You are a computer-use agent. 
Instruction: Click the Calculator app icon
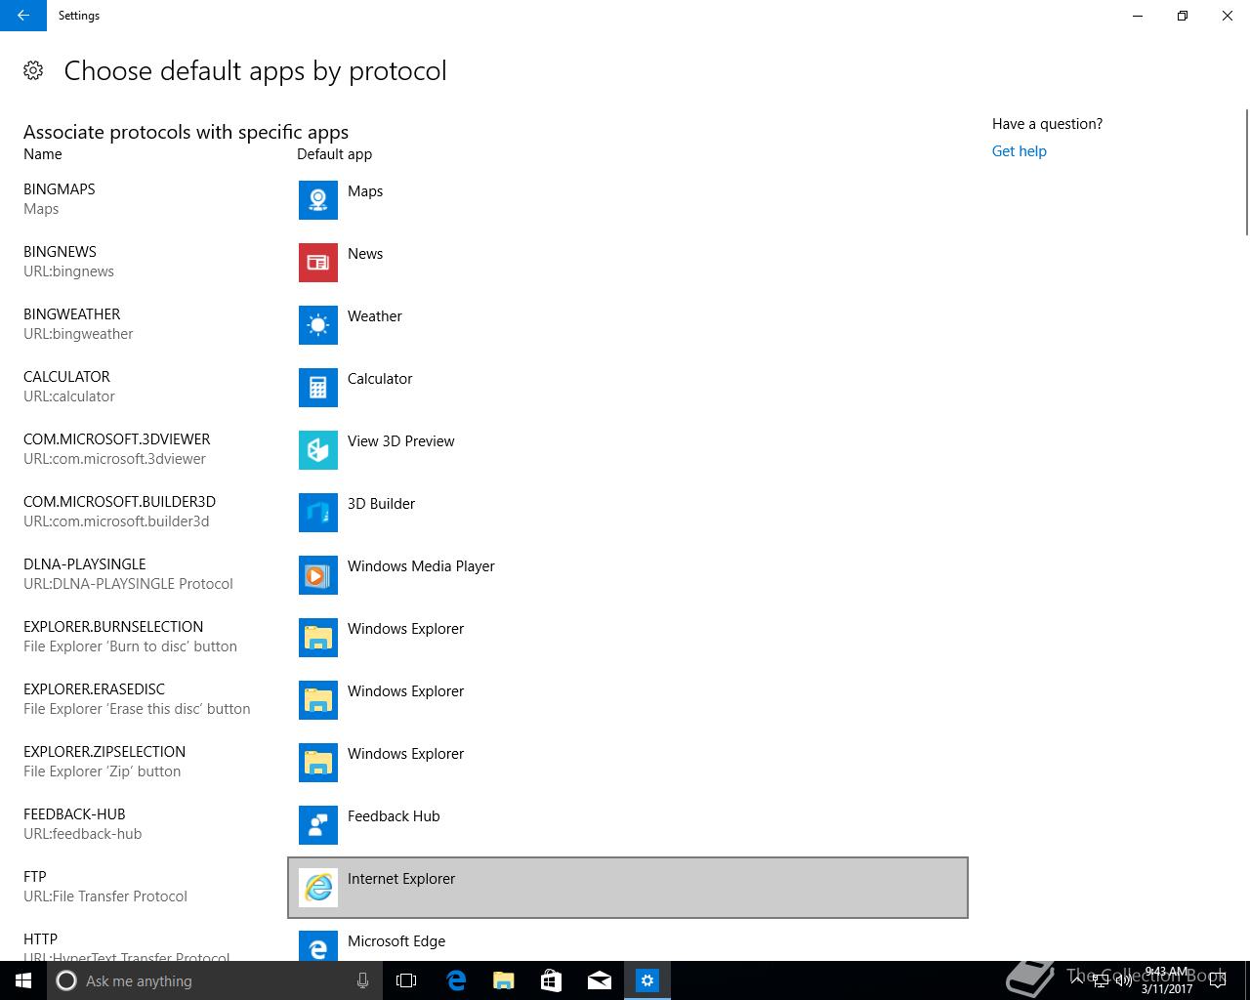(318, 388)
